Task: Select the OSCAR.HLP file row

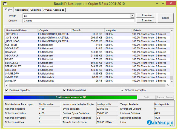Action: click(x=87, y=56)
